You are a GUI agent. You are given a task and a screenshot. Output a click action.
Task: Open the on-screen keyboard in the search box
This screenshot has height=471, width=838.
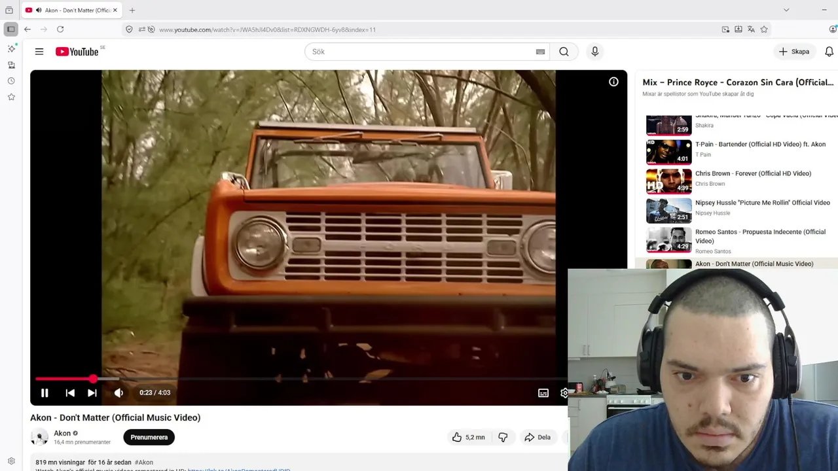click(x=540, y=52)
